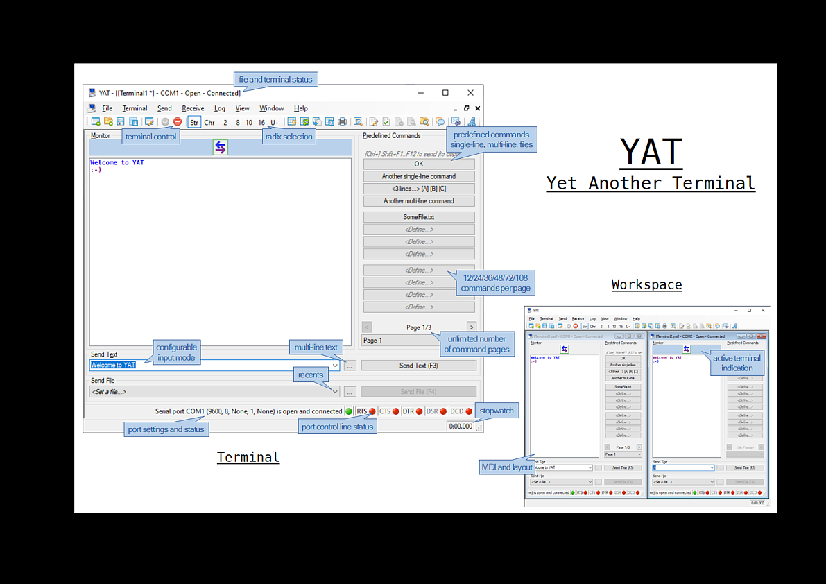Image resolution: width=826 pixels, height=584 pixels.
Task: Expand the Send Text recents dropdown arrow
Action: (x=334, y=365)
